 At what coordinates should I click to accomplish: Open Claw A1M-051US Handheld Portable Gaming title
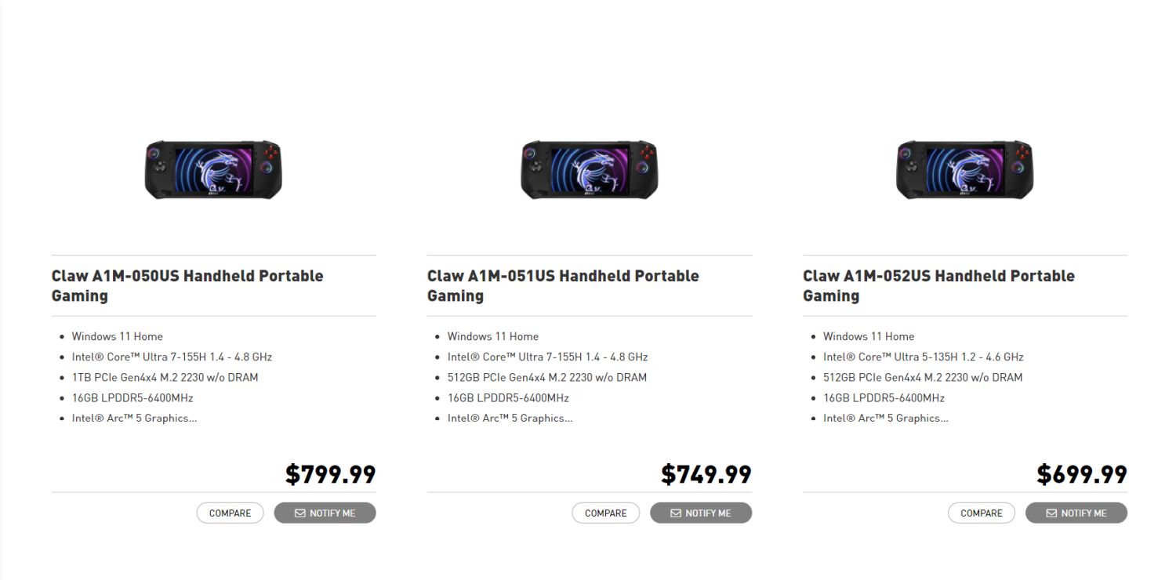click(x=563, y=285)
